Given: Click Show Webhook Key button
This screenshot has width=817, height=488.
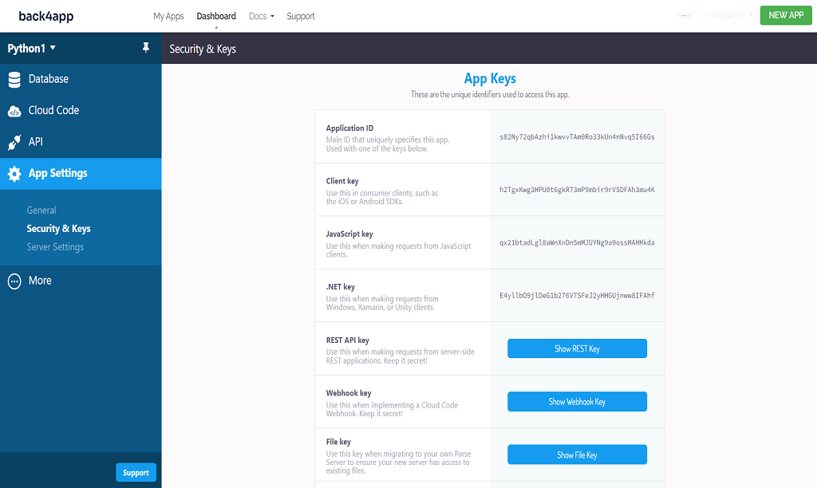Looking at the screenshot, I should [578, 402].
